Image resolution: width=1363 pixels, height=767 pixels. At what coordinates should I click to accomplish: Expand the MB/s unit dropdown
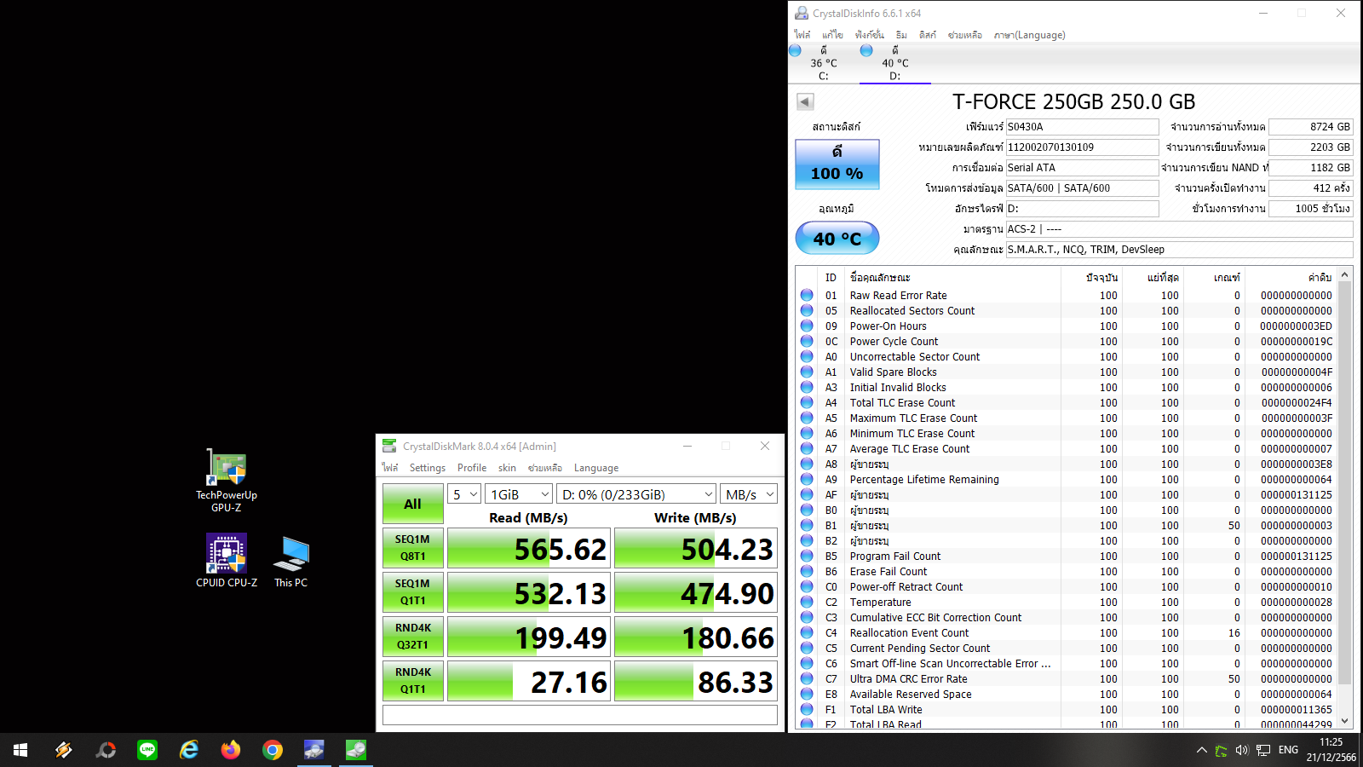click(x=749, y=494)
